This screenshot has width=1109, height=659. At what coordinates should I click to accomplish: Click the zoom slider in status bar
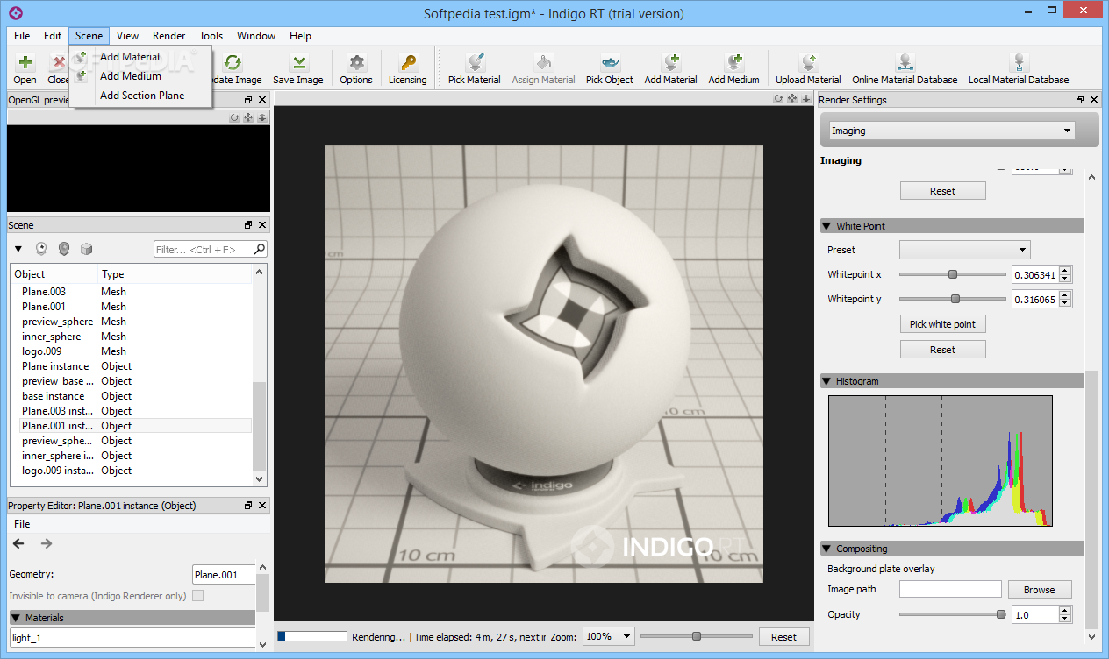tap(697, 636)
